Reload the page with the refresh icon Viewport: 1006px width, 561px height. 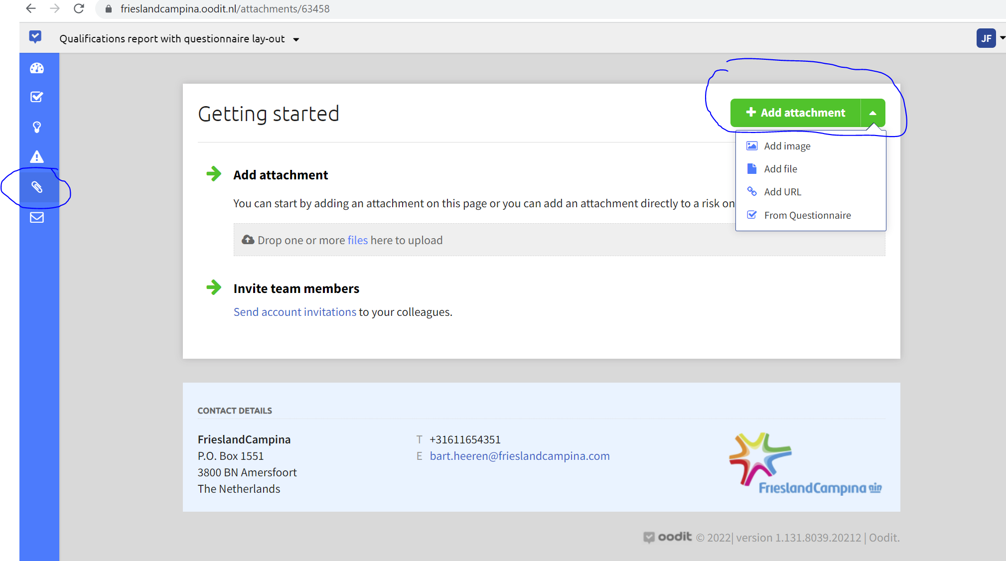[x=79, y=8]
